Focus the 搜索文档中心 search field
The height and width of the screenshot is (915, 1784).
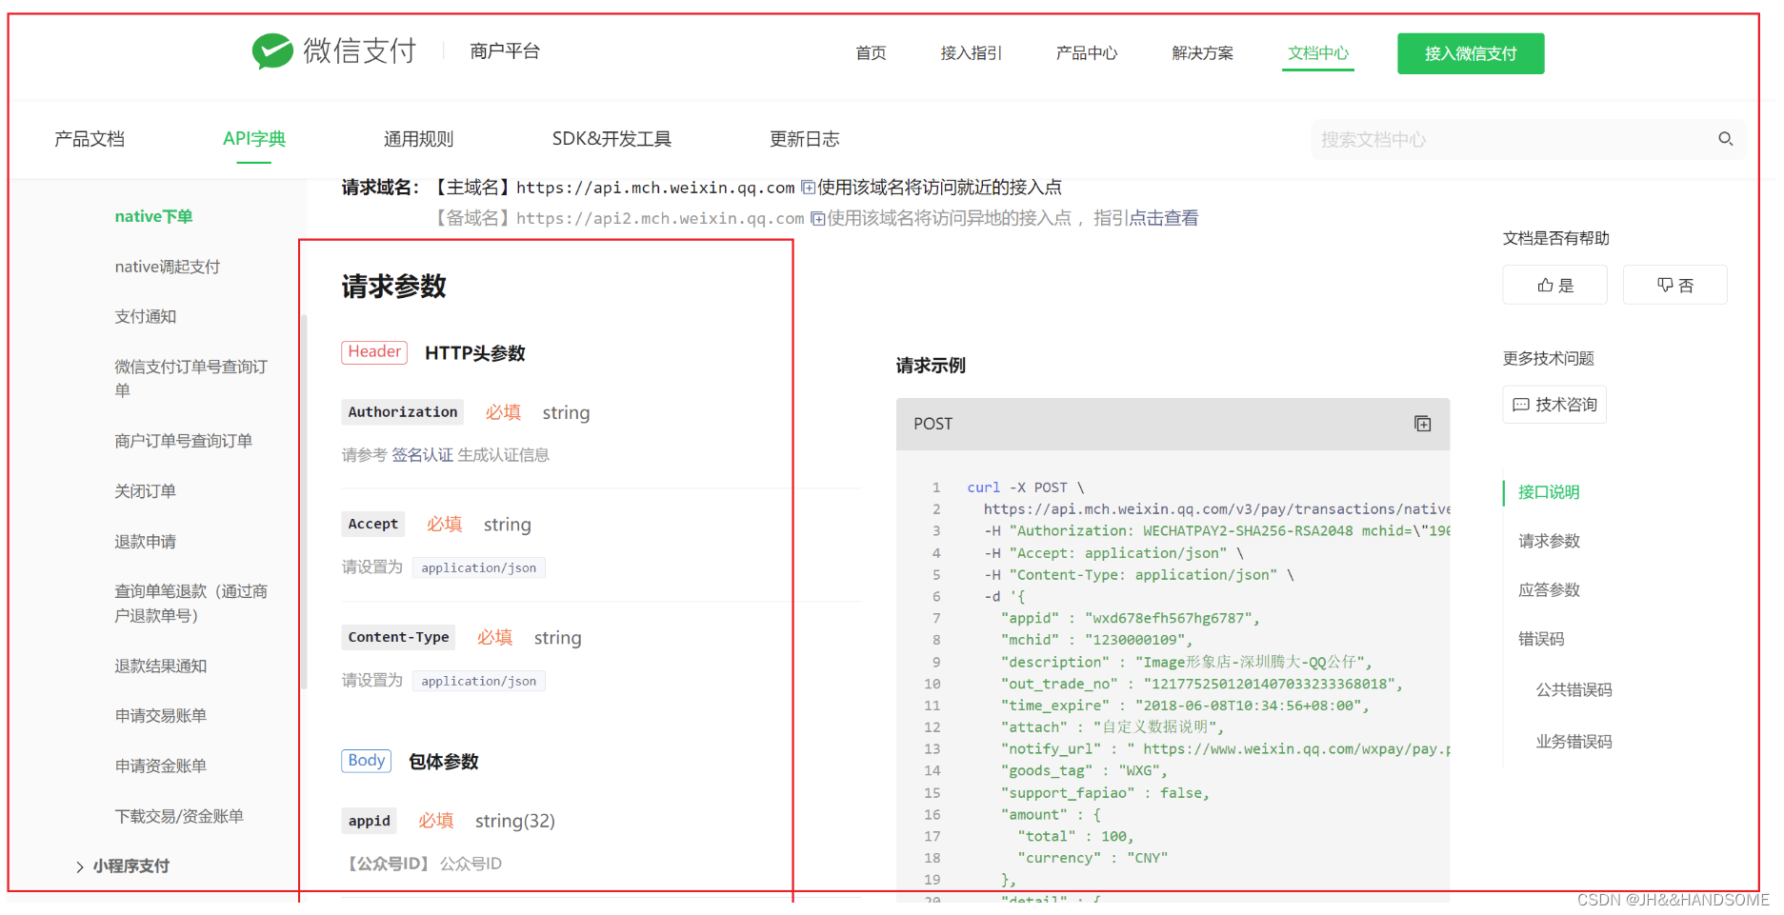[x=1528, y=140]
